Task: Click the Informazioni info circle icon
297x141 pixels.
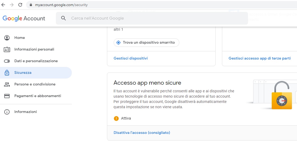Action: (7, 112)
